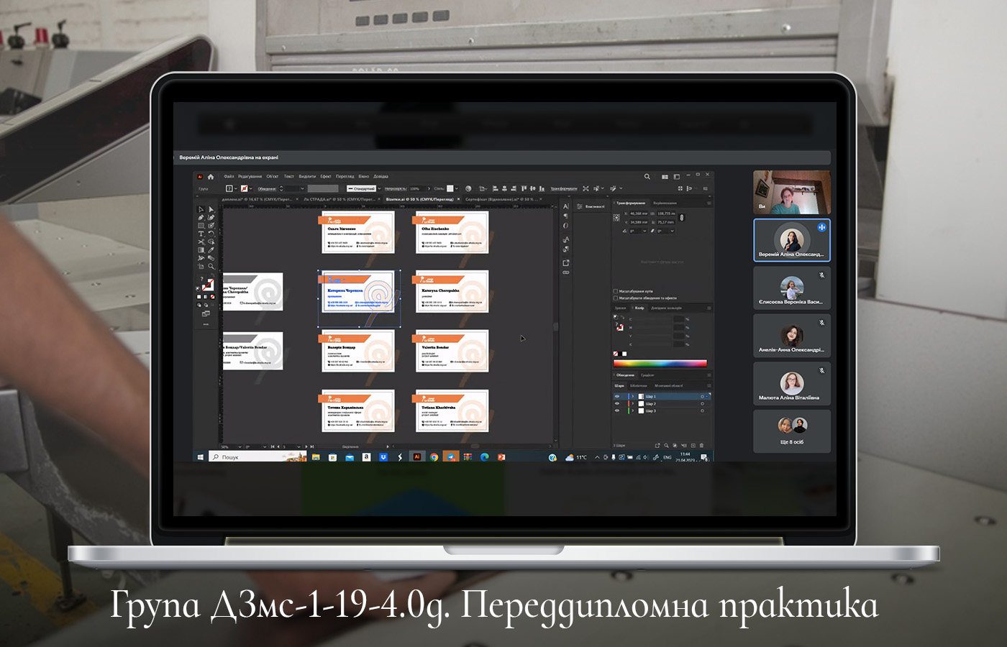Choose the Rectangle shape tool

[201, 226]
